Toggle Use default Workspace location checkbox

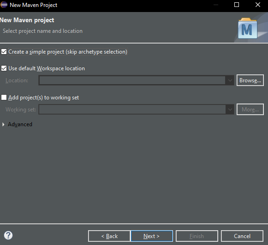pos(4,68)
